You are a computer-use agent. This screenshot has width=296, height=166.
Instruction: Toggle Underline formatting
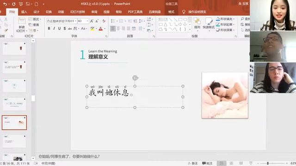pos(59,29)
